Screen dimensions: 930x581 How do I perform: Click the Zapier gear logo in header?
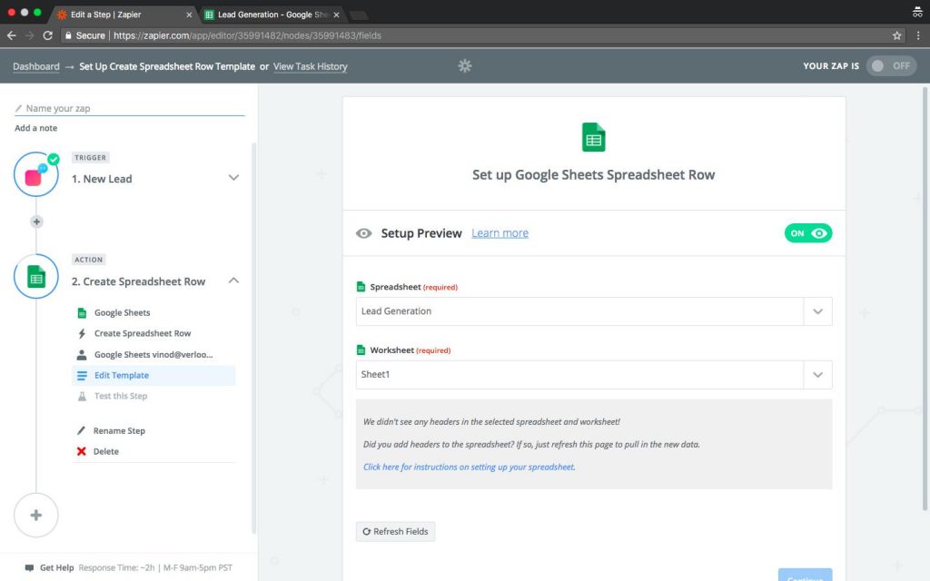point(465,65)
